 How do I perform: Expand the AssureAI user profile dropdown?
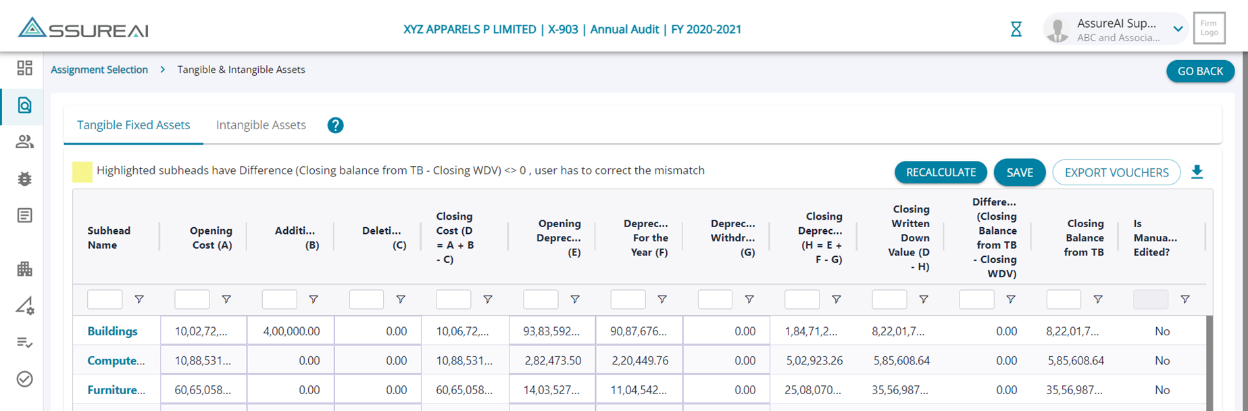[1178, 29]
